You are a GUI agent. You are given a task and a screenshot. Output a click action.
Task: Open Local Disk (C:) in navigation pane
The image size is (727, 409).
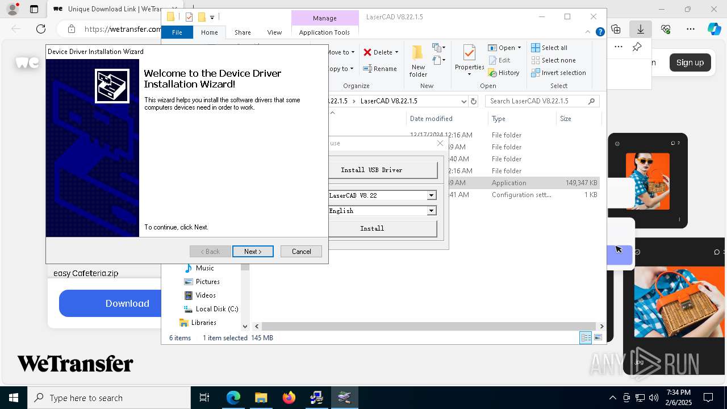[216, 309]
